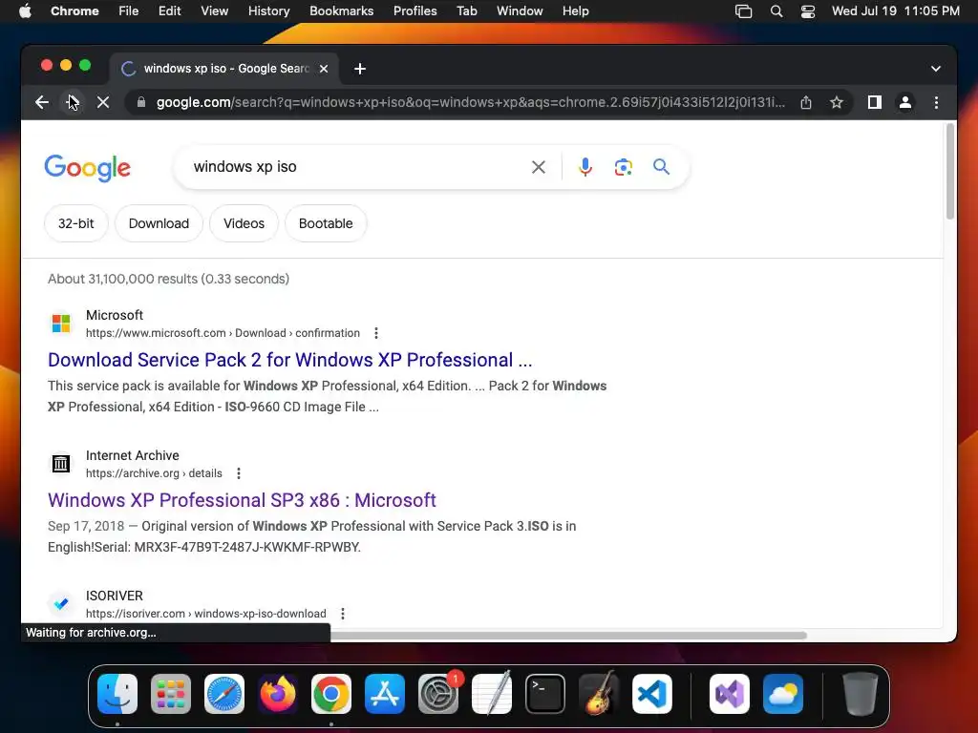978x733 pixels.
Task: Click in the windows xp iso search field
Action: (359, 167)
